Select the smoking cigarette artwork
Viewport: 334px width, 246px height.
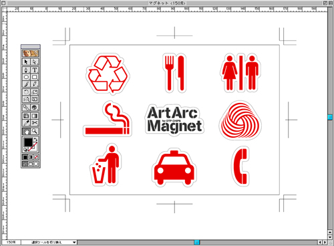pos(108,119)
